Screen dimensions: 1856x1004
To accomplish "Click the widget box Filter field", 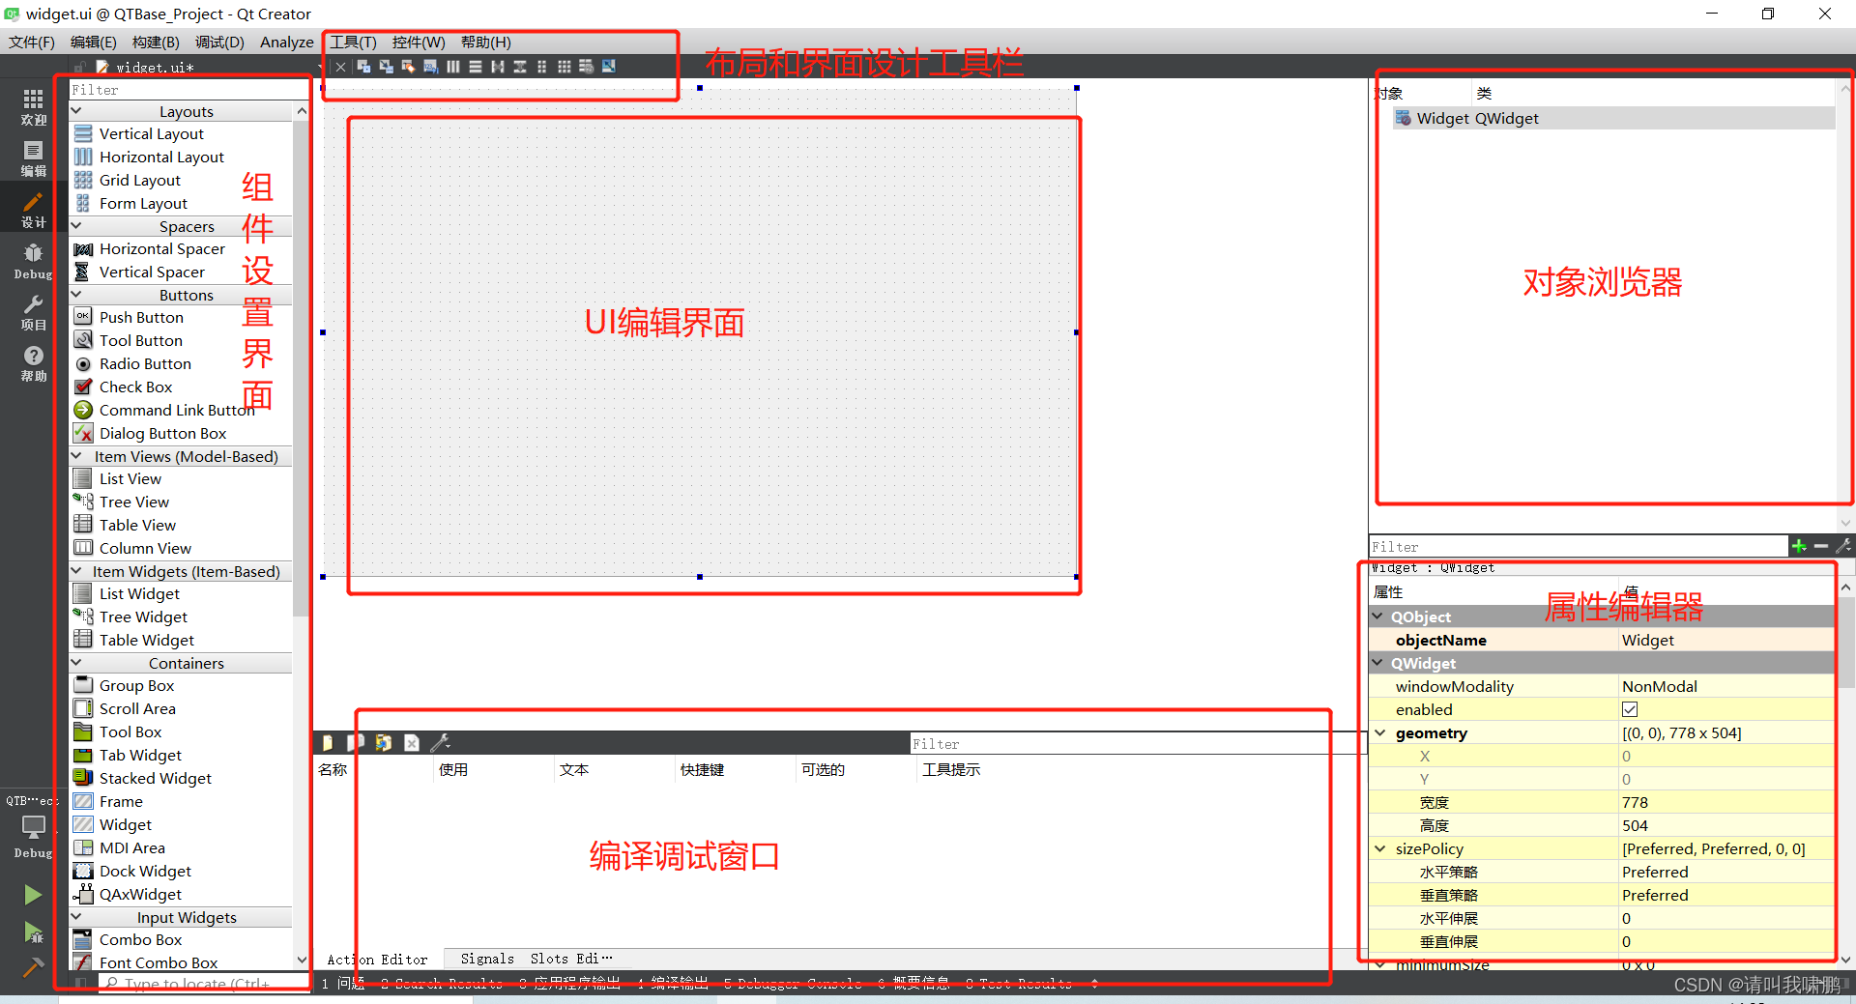I will click(x=188, y=90).
